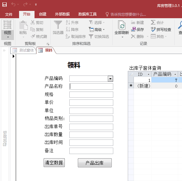This screenshot has height=181, width=182.
Task: Click the 剪切 scissors icon
Action: coord(33,22)
